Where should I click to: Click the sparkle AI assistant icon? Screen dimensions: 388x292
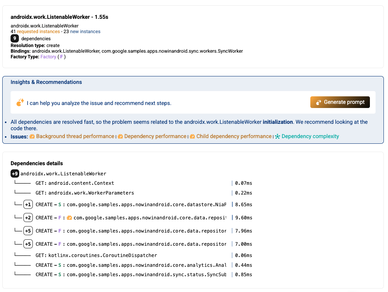point(20,103)
